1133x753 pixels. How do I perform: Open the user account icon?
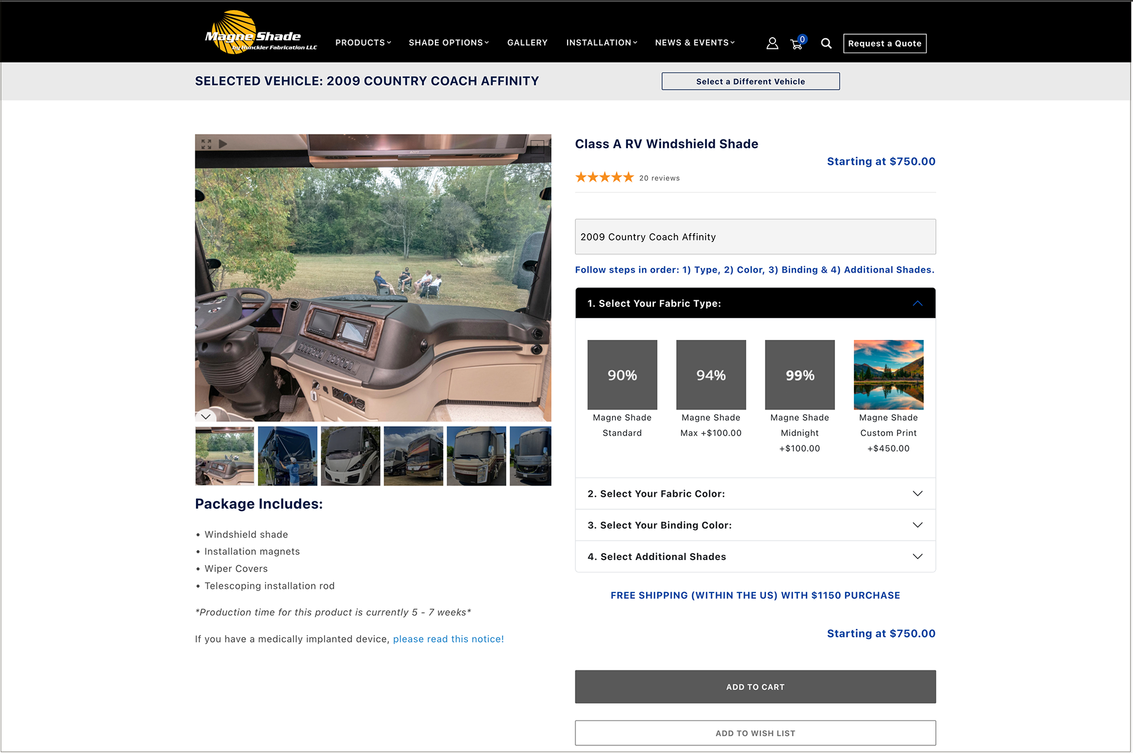(x=772, y=43)
